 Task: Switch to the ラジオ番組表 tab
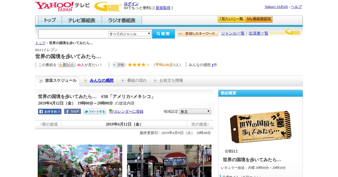click(122, 21)
